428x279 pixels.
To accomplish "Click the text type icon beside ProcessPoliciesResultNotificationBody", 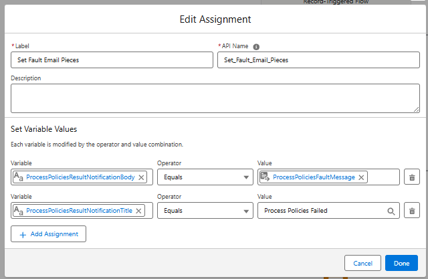I will tap(19, 177).
